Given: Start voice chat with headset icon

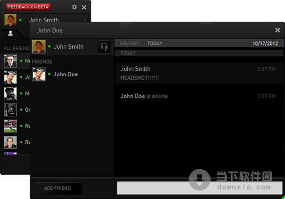Looking at the screenshot, I should click(104, 47).
